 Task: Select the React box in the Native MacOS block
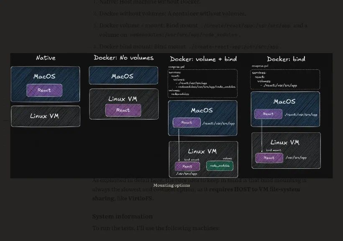(x=44, y=90)
